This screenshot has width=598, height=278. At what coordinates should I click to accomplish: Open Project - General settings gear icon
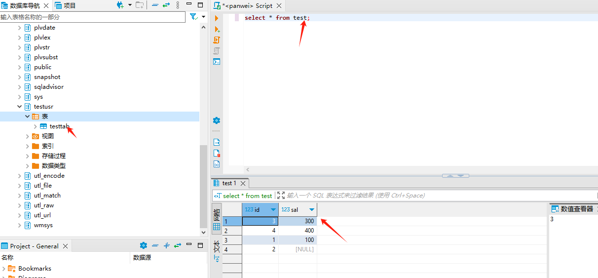click(x=143, y=245)
